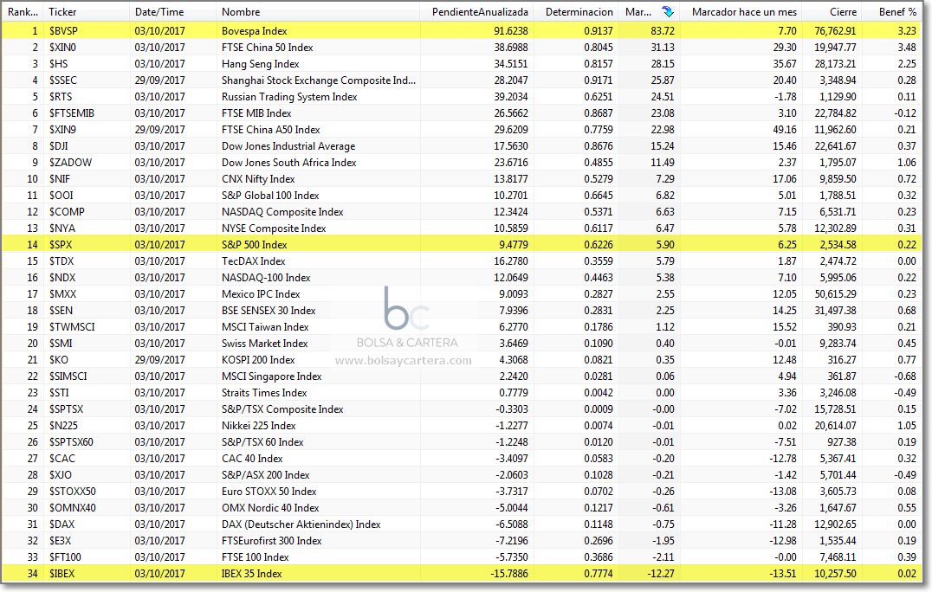Sort by the Rank column header
932x592 pixels.
pos(23,11)
